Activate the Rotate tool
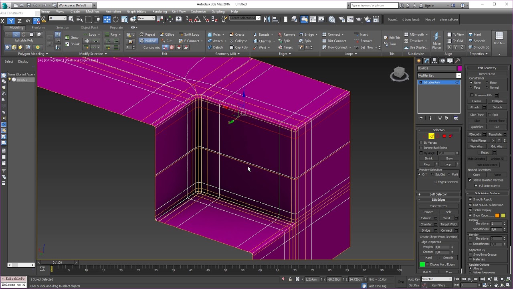 115,19
